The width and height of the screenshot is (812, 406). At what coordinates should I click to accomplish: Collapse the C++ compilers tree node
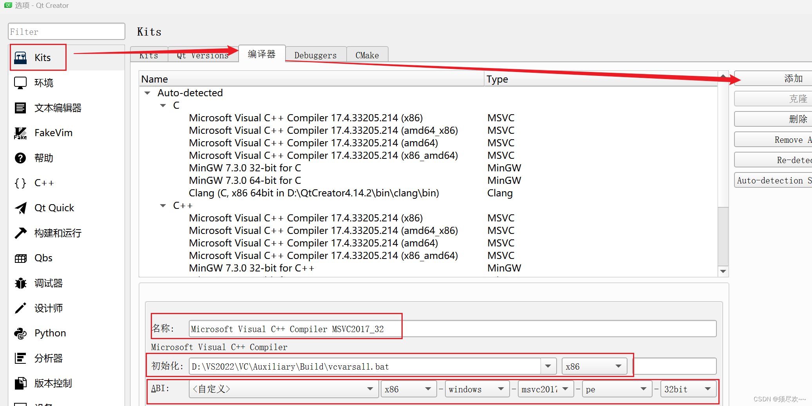click(163, 206)
